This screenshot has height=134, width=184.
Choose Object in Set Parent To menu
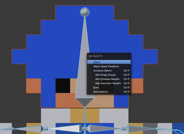[x=109, y=62]
